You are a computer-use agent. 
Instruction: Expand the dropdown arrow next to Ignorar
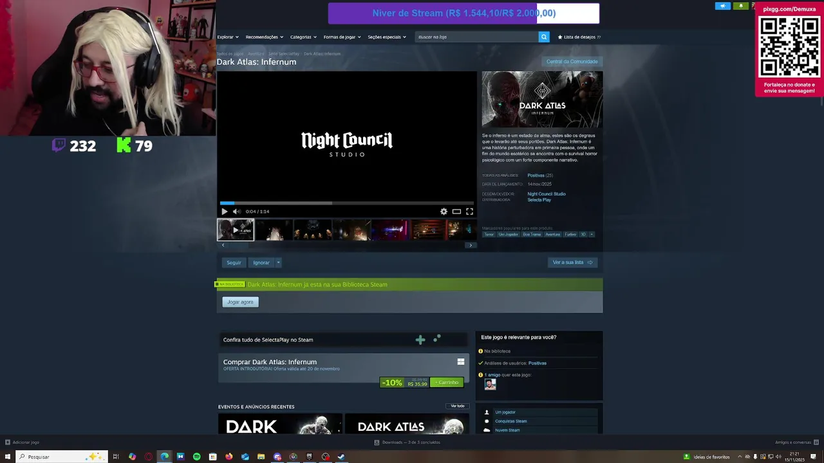[279, 262]
